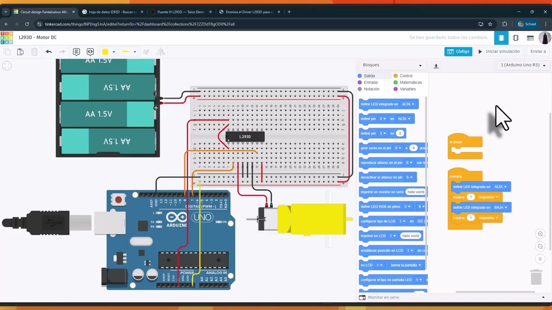The image size is (552, 310).
Task: Open ALTA dropdown in workspace LED block
Action: pos(500,187)
